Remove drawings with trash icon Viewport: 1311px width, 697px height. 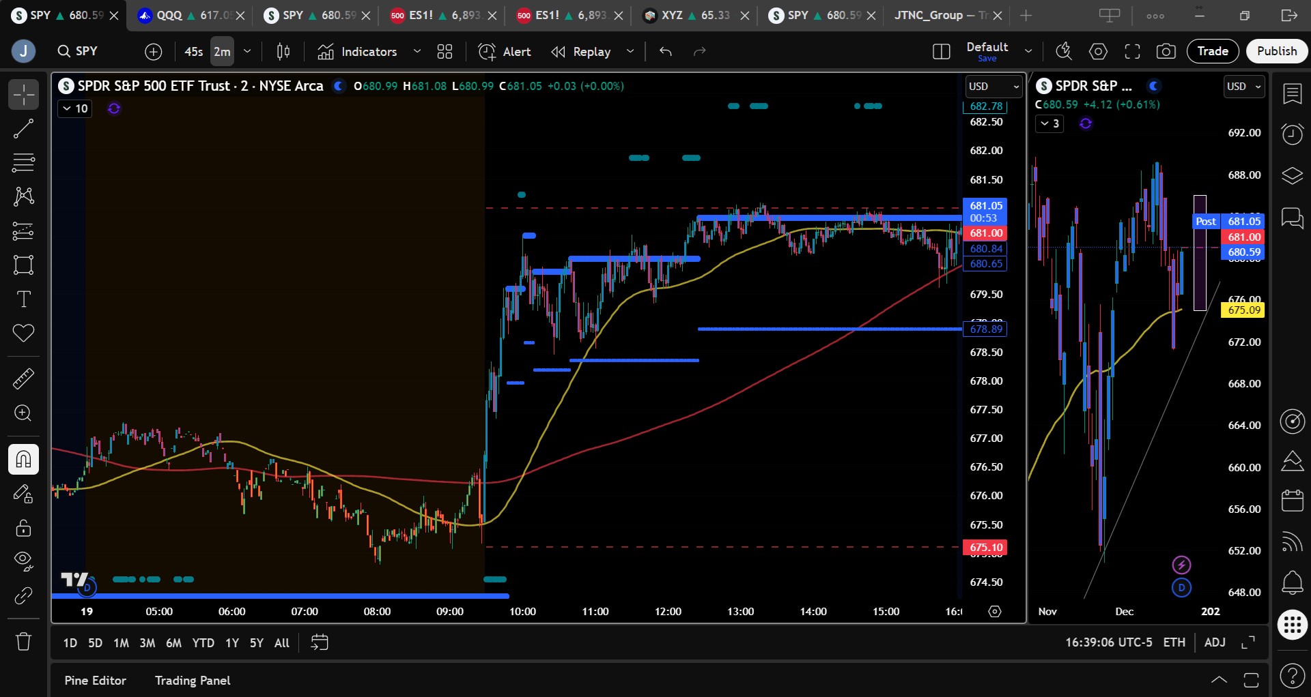coord(23,642)
